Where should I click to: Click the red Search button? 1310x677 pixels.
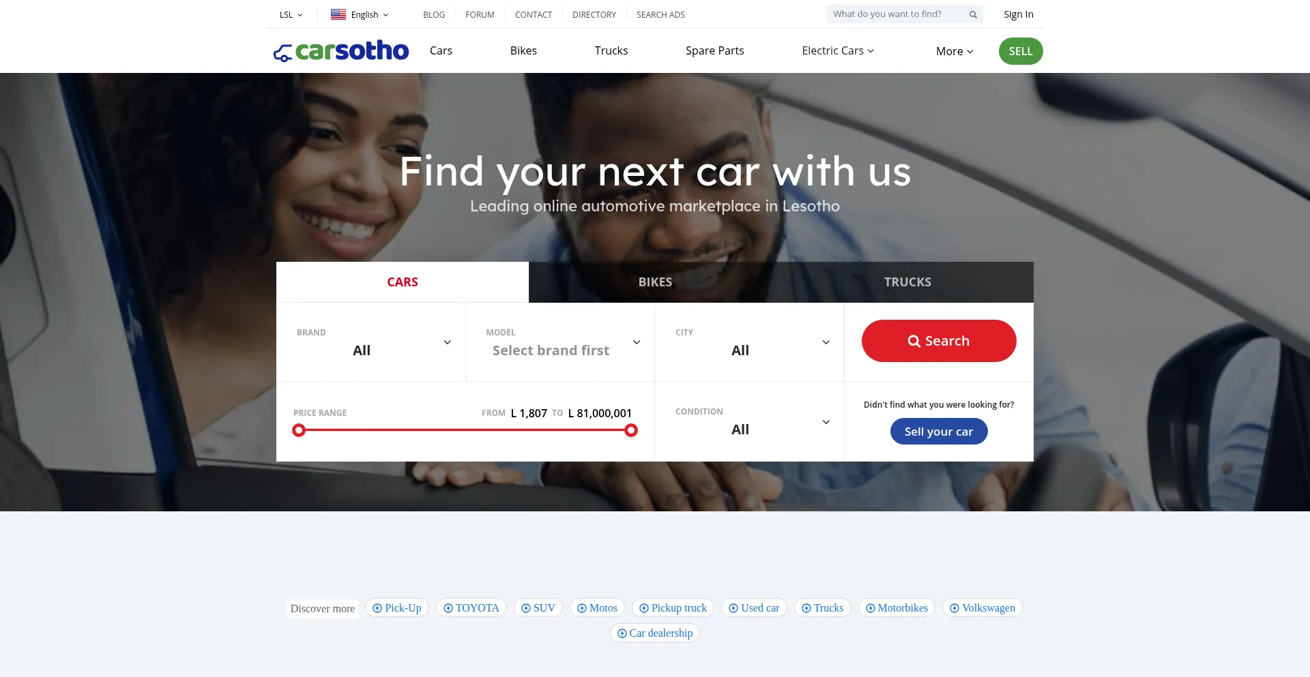coord(939,341)
